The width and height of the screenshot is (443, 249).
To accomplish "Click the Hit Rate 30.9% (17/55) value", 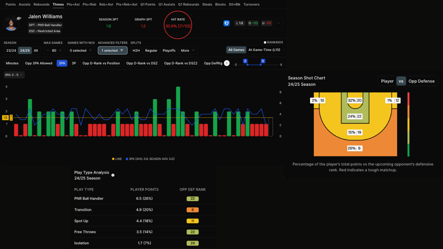I will pyautogui.click(x=178, y=26).
